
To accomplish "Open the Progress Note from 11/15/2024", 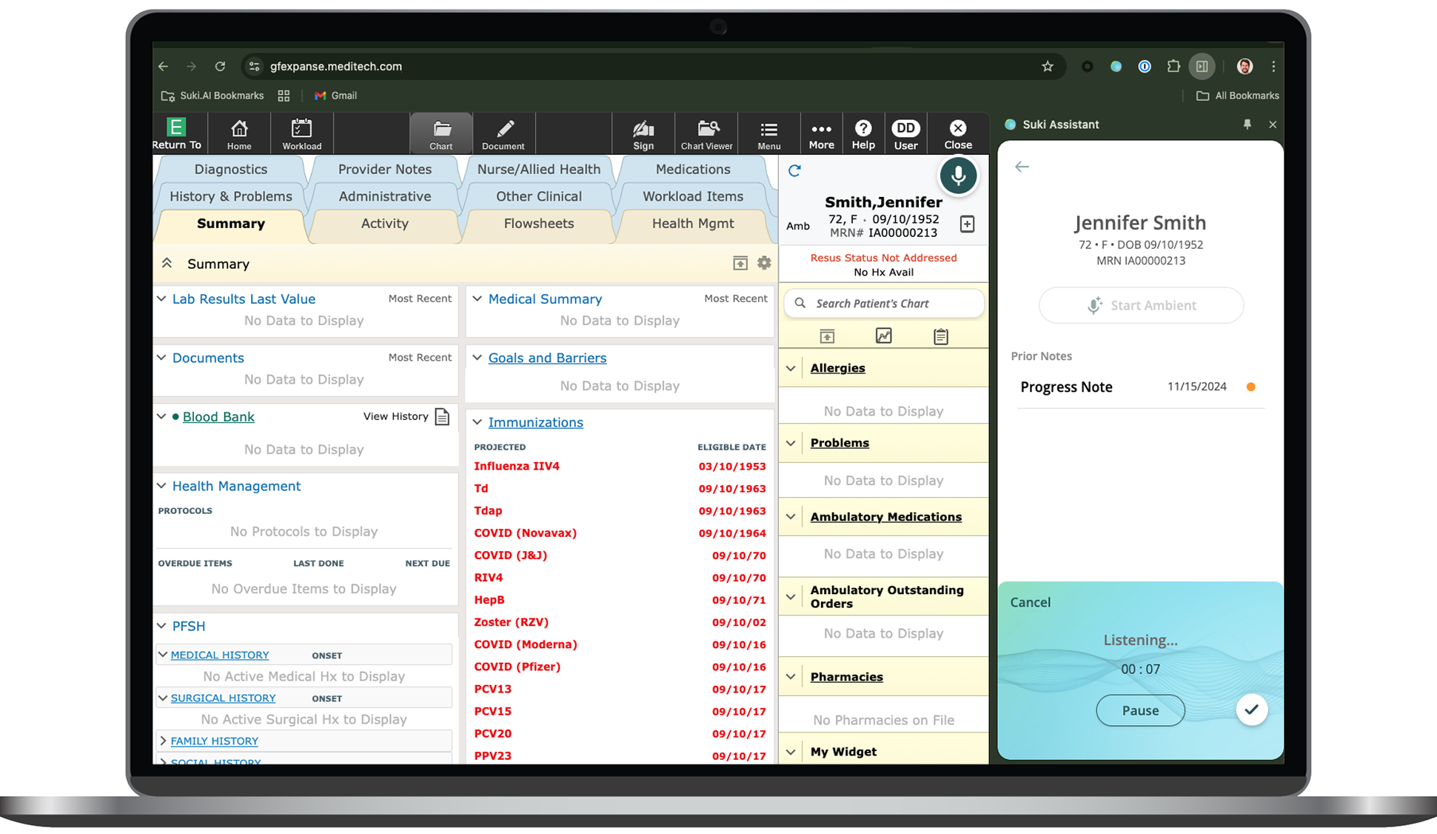I will tap(1140, 387).
